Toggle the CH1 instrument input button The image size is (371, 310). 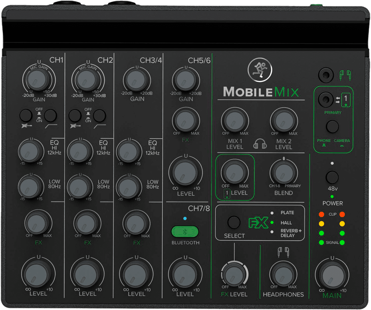click(26, 115)
